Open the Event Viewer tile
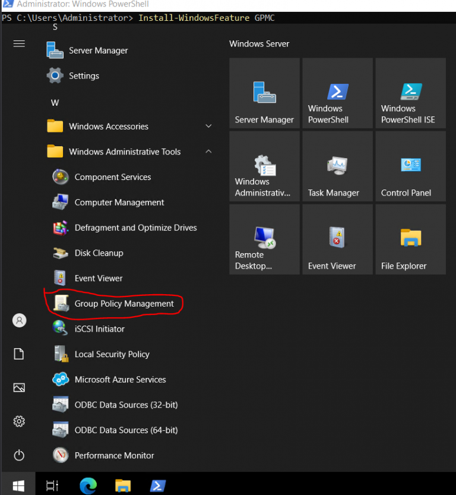The height and width of the screenshot is (495, 456). point(337,239)
